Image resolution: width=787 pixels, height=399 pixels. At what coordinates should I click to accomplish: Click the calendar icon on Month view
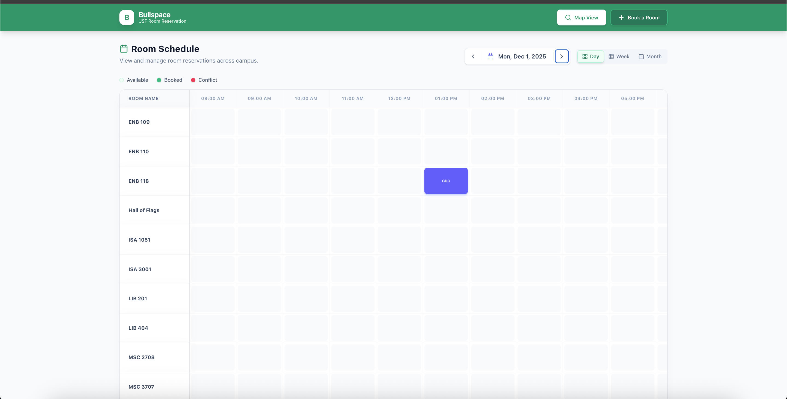click(641, 57)
